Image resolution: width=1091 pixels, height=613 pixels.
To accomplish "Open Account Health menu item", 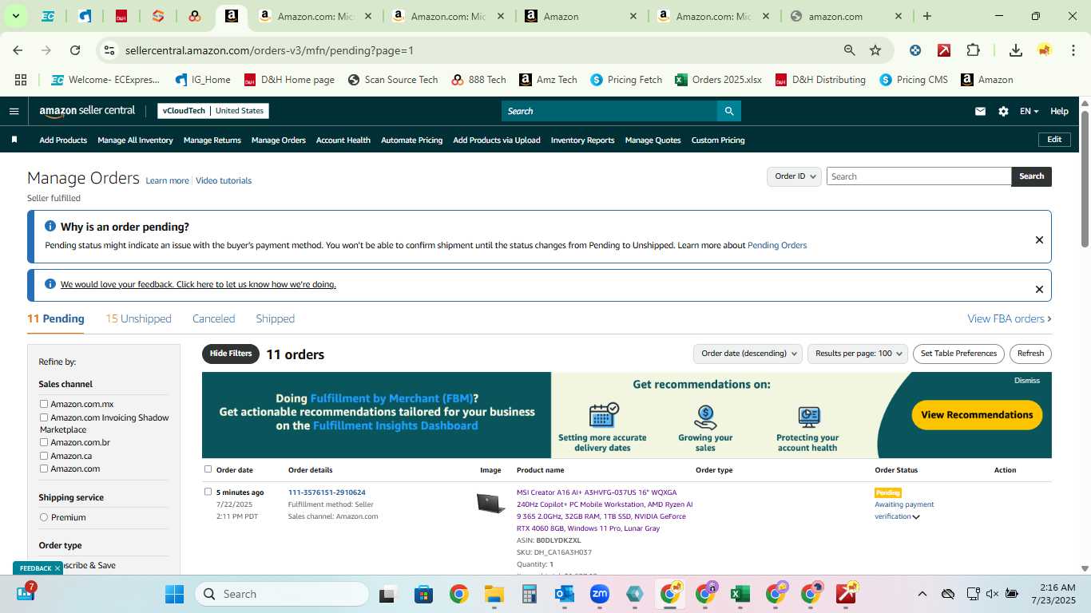I will pyautogui.click(x=343, y=140).
